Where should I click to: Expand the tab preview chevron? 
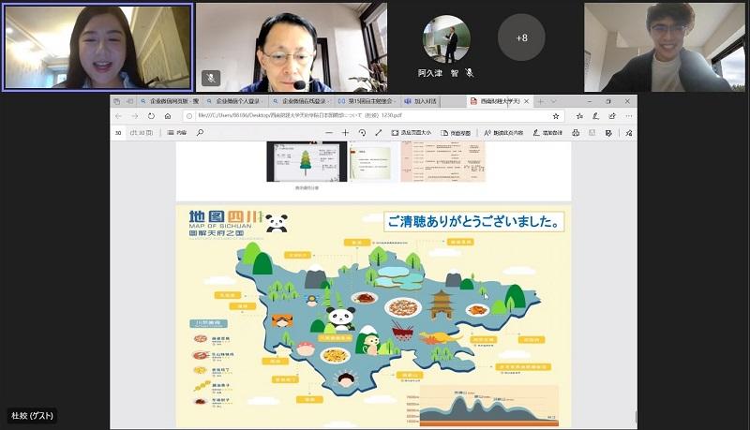(553, 101)
